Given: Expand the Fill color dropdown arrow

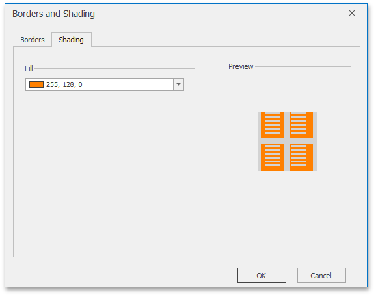Looking at the screenshot, I should coord(178,84).
